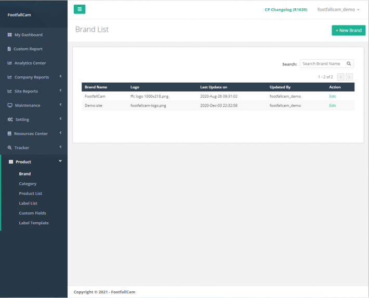Click '1 - 2 of 2' pagination text
Viewport: 369px width, 298px height.
coord(325,77)
